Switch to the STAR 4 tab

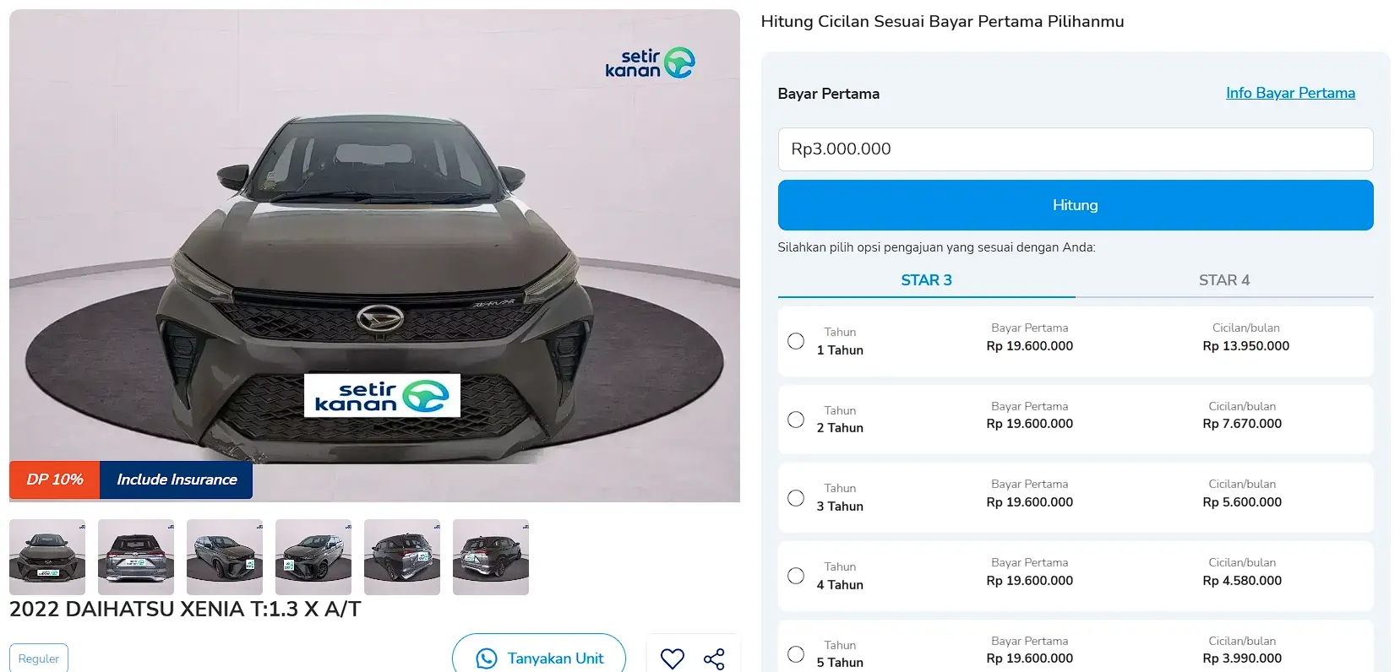[1224, 280]
